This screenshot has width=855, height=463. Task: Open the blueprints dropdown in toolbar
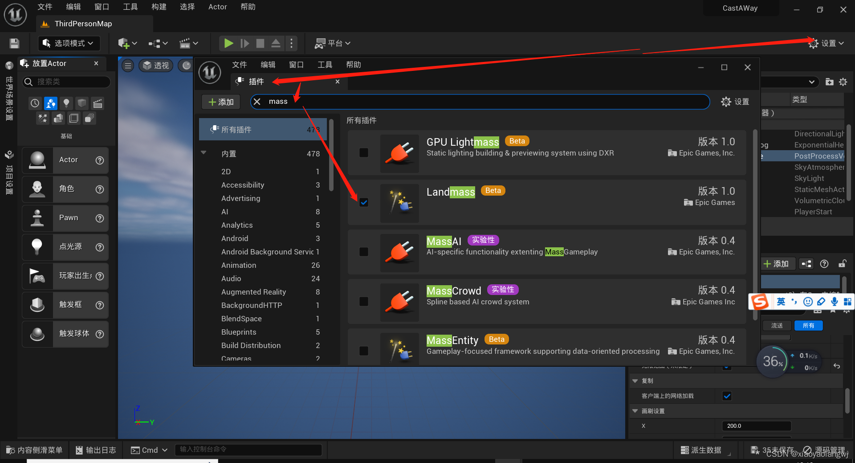pos(158,43)
